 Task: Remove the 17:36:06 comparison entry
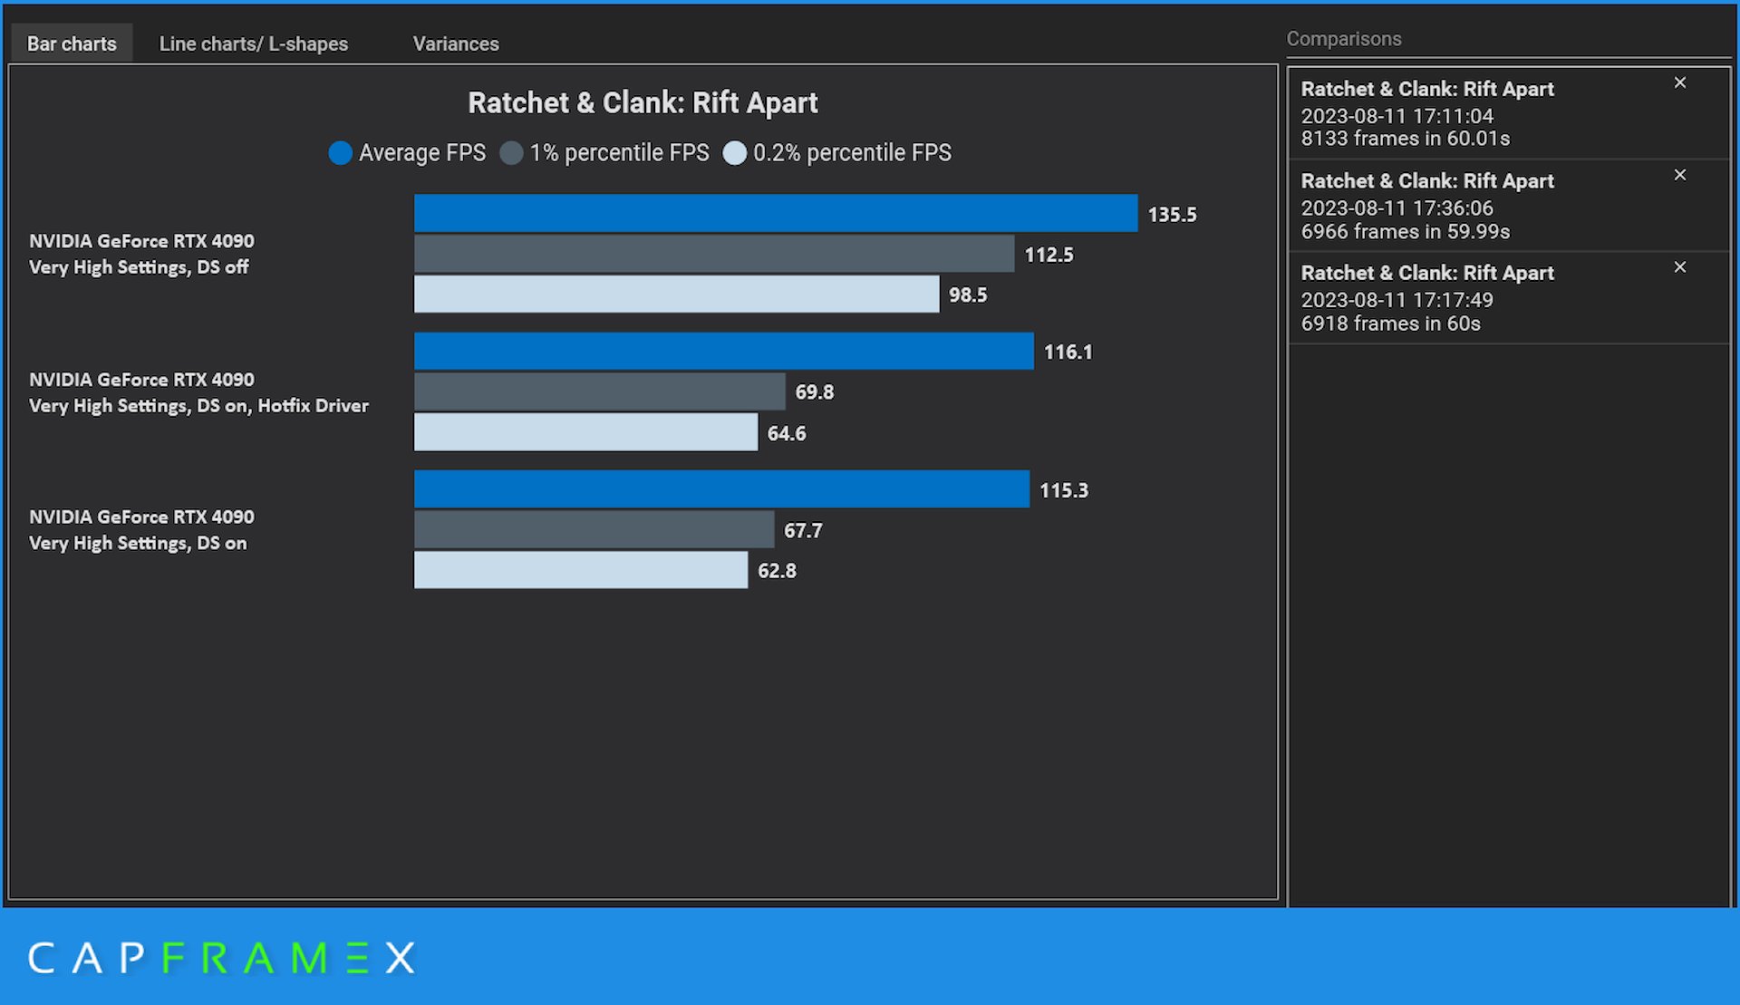point(1679,175)
